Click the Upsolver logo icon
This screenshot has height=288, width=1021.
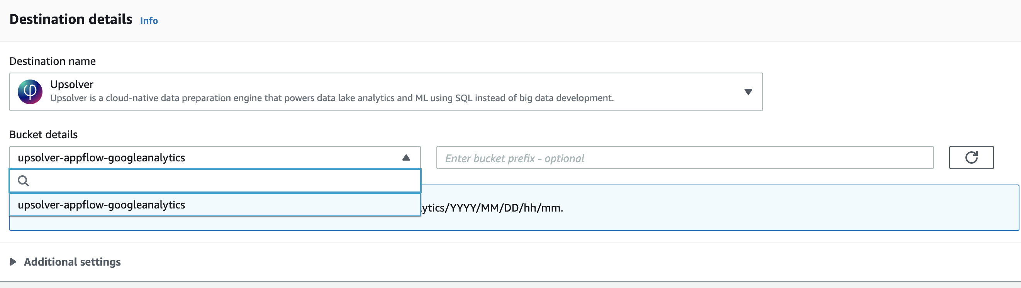point(30,92)
